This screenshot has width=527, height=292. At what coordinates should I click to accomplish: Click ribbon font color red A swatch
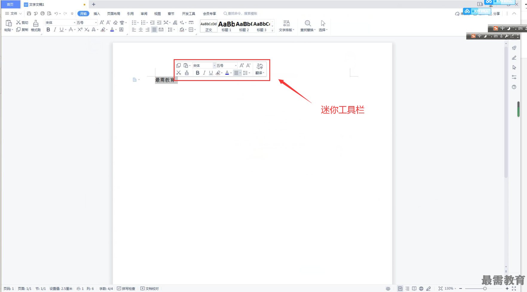point(112,30)
